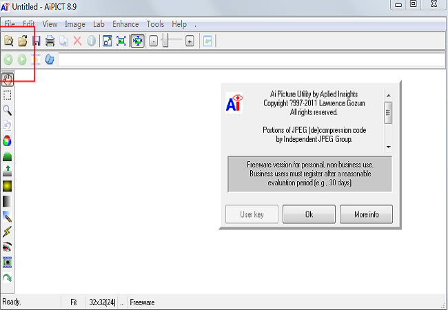This screenshot has height=310, width=448.
Task: Maximize the AiPICT window
Action: 413,4
